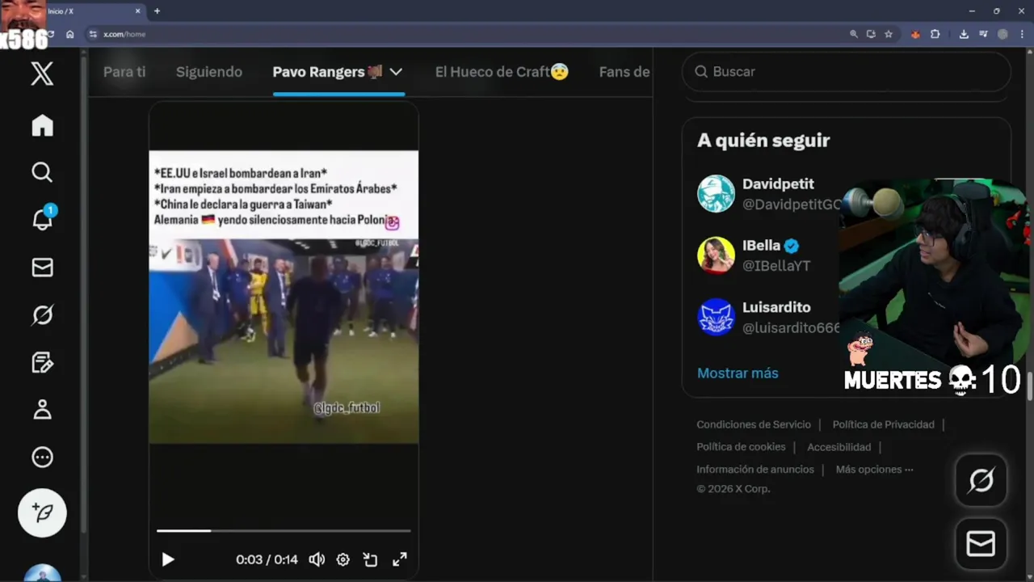The height and width of the screenshot is (582, 1034).
Task: Expand video to fullscreen
Action: 400,559
